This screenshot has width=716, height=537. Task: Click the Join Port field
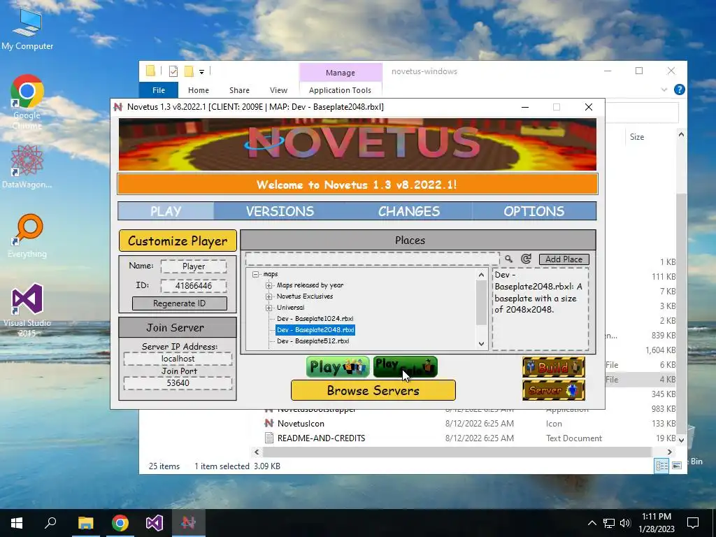(x=178, y=382)
